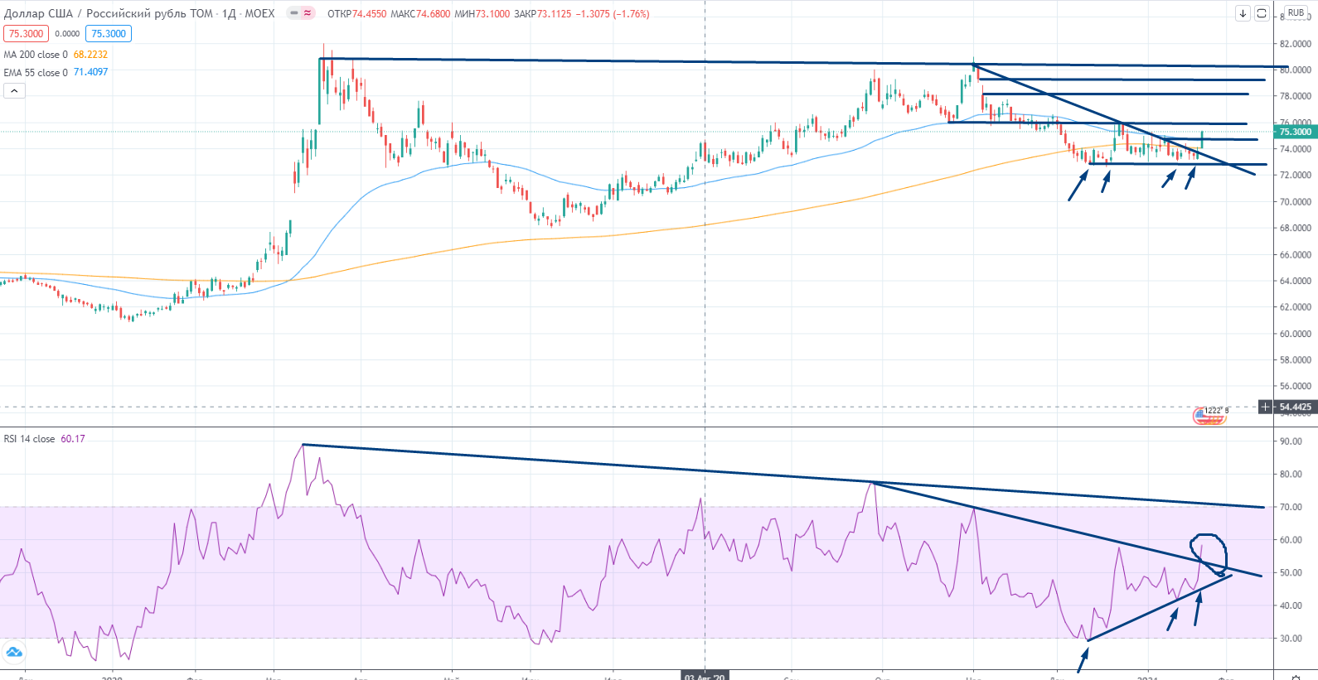Click the down-arrow button at top right

pos(1243,13)
